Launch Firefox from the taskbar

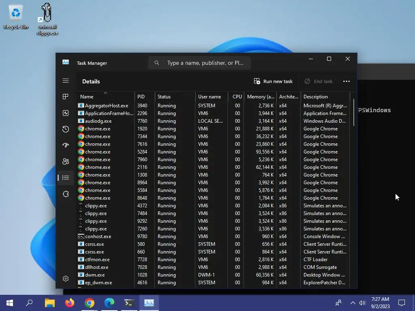pyautogui.click(x=70, y=303)
